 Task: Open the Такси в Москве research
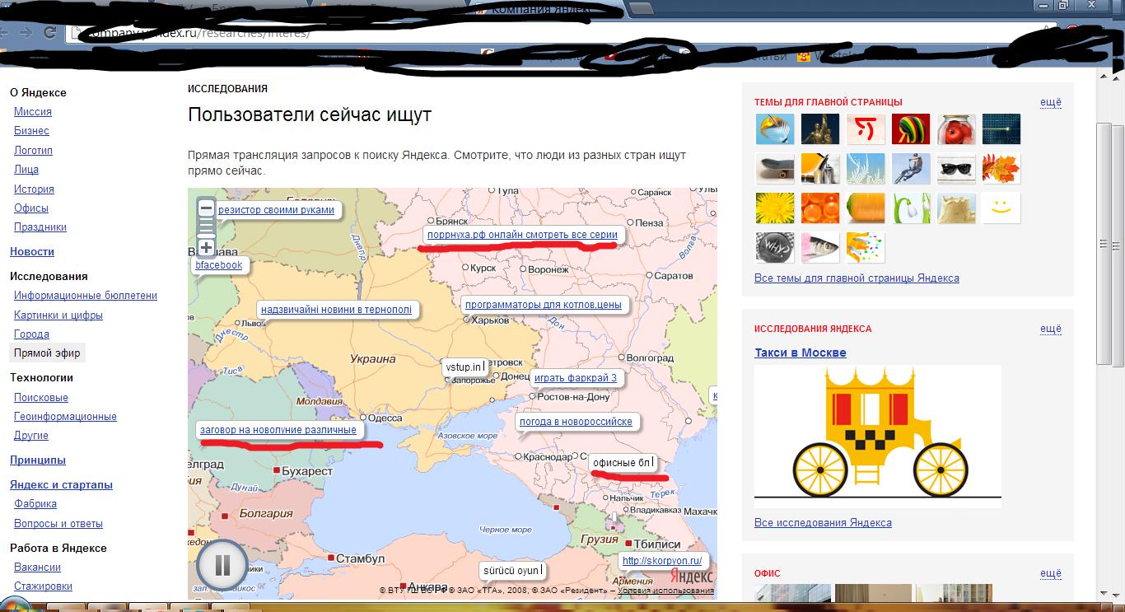[x=801, y=353]
